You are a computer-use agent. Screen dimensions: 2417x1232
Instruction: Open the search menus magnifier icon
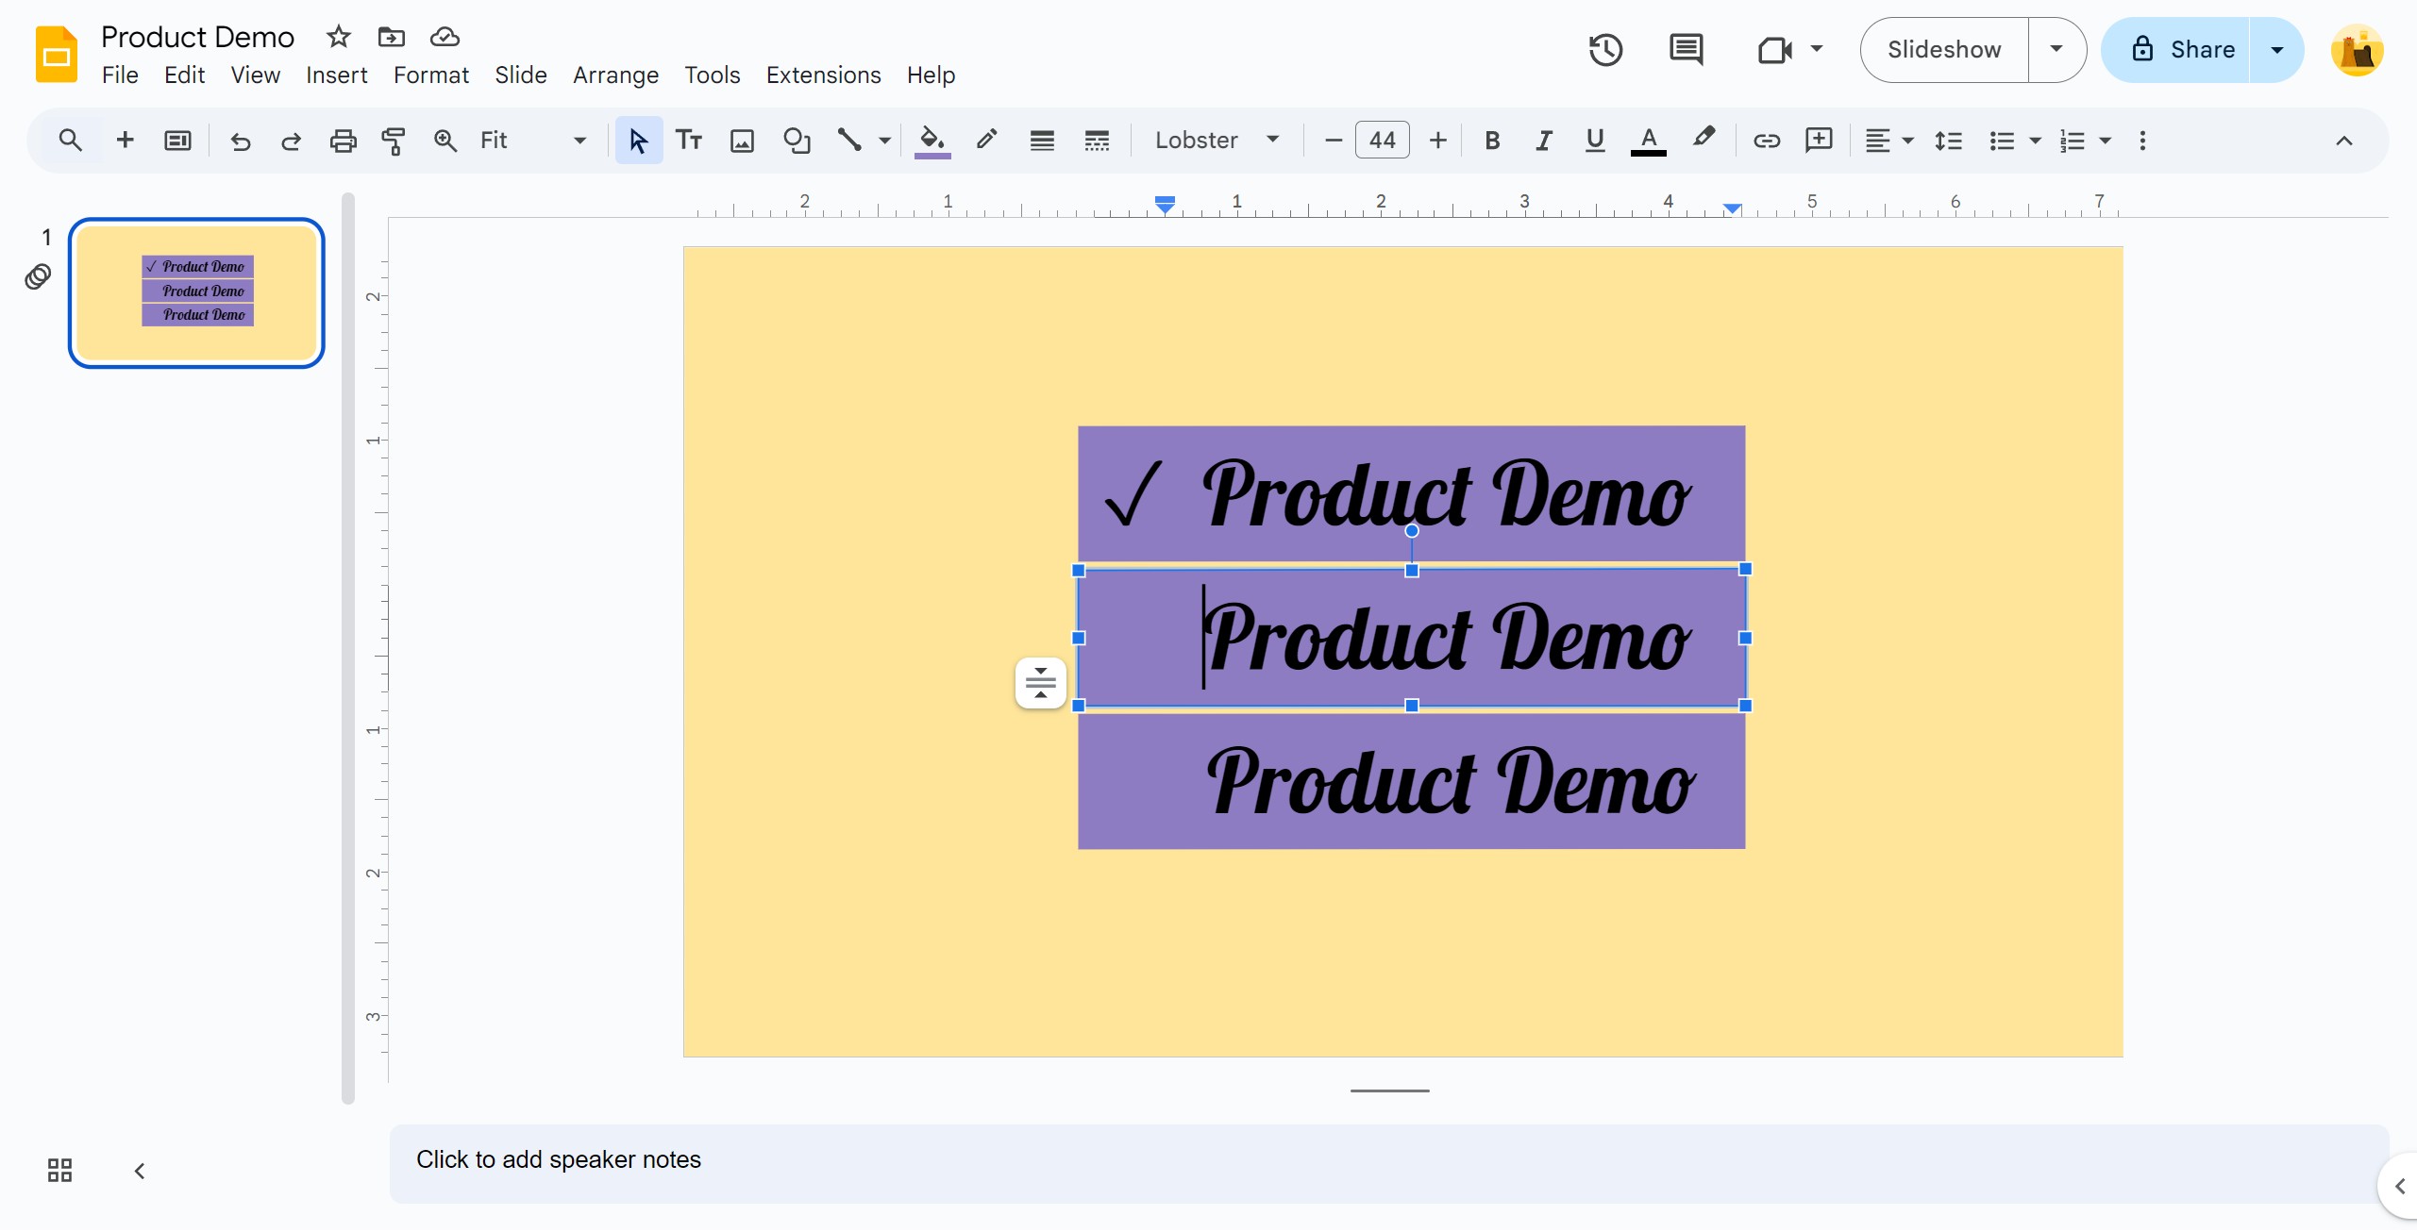click(x=70, y=141)
